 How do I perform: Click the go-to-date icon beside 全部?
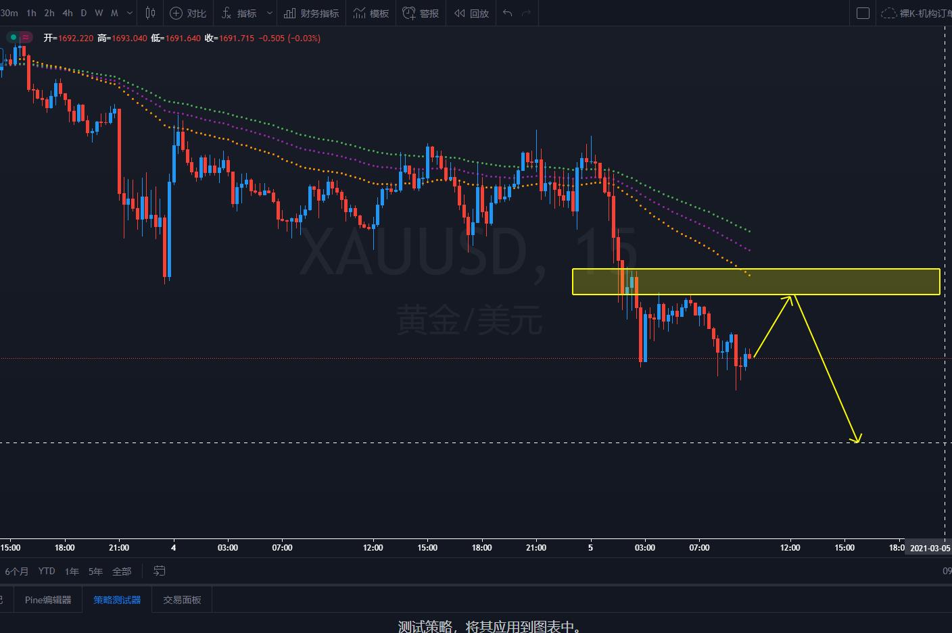click(x=160, y=571)
